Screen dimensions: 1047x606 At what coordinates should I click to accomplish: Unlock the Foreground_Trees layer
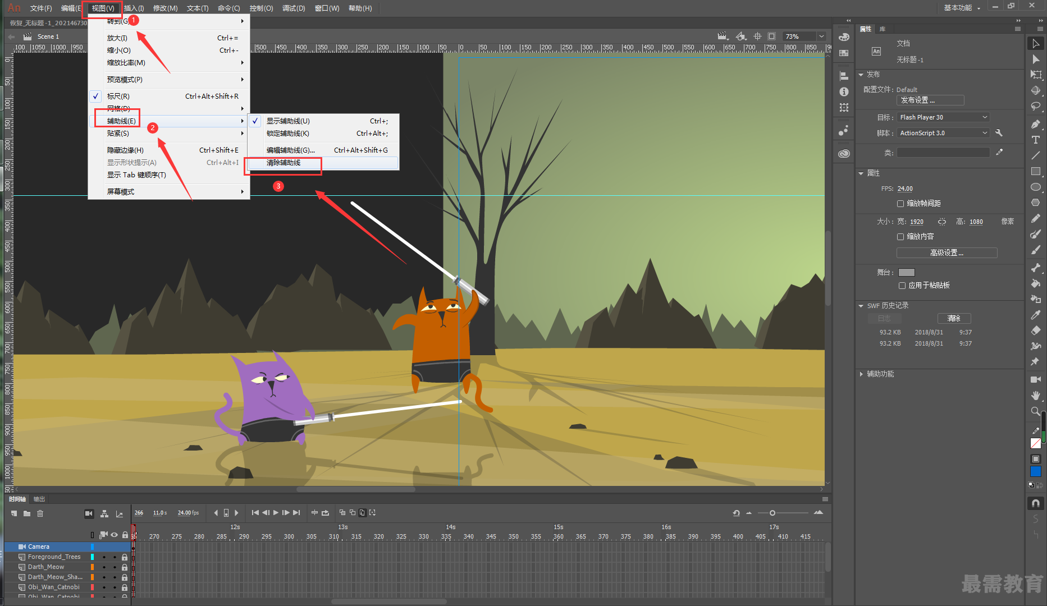(x=125, y=557)
